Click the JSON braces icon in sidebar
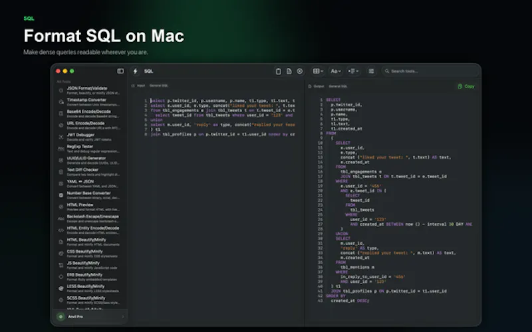Screen dimensions: 532x332 [61, 90]
